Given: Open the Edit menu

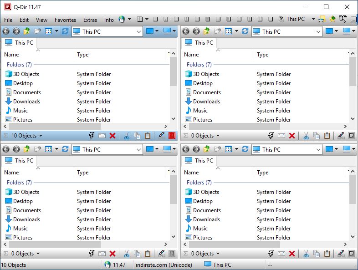Looking at the screenshot, I should tap(24, 20).
